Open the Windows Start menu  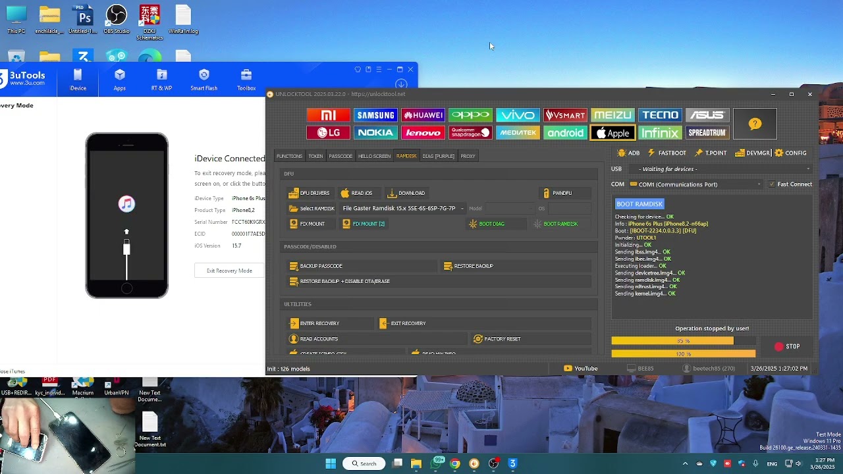(331, 463)
